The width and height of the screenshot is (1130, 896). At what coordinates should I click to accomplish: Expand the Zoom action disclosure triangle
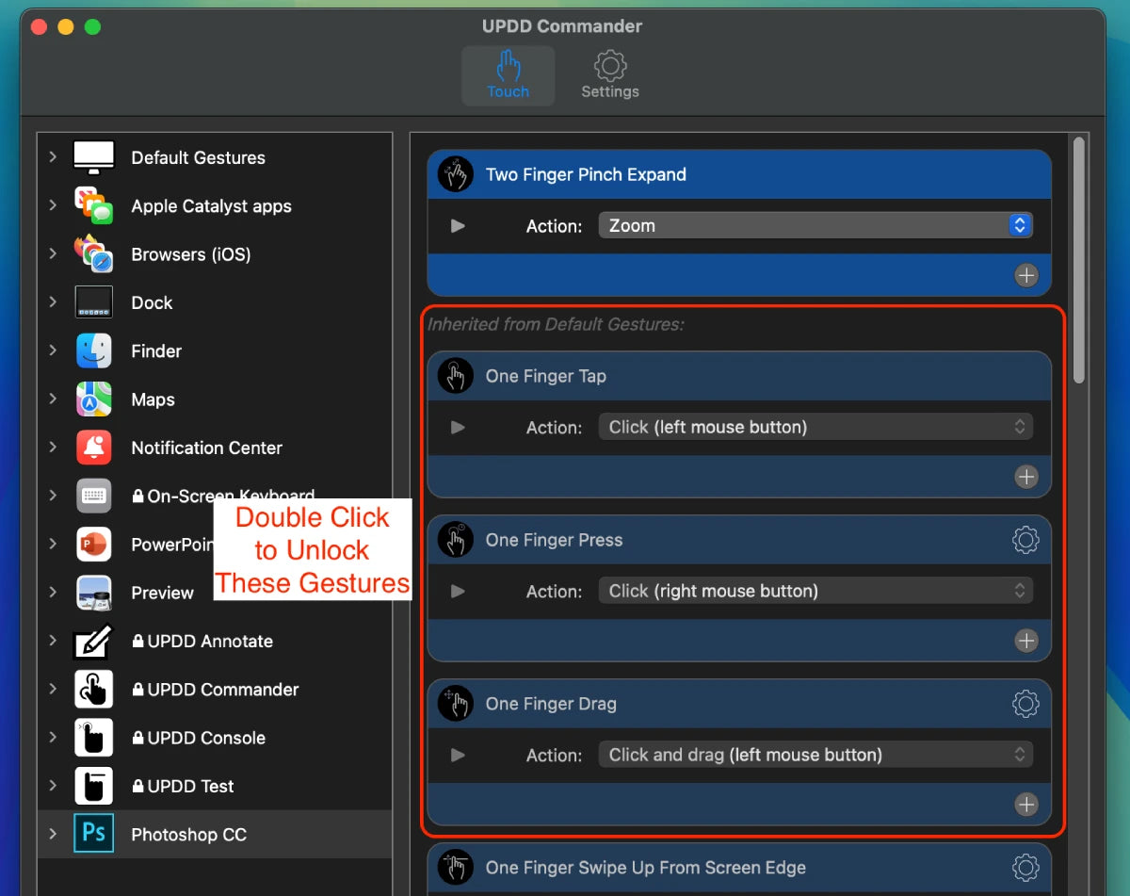coord(458,226)
